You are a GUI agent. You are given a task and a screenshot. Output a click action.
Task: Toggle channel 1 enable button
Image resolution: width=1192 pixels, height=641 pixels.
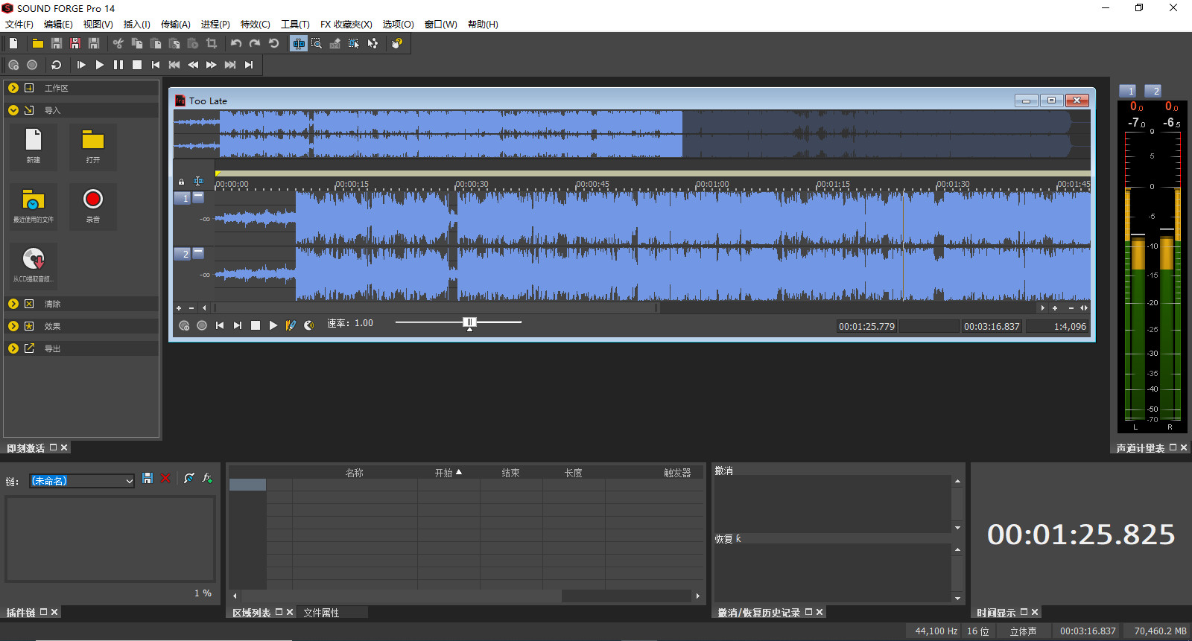(183, 198)
